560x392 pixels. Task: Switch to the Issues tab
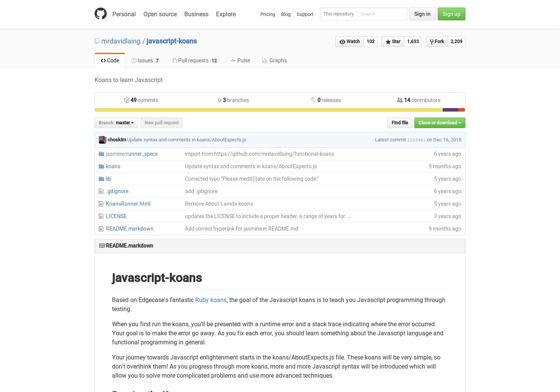coord(145,60)
